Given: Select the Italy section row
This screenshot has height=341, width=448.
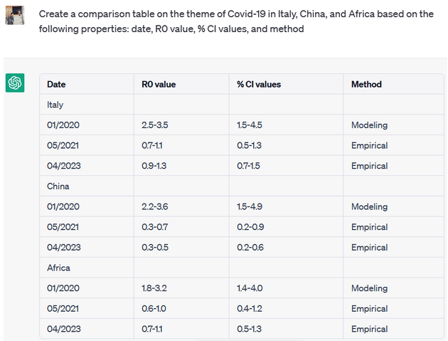Looking at the screenshot, I should (55, 105).
